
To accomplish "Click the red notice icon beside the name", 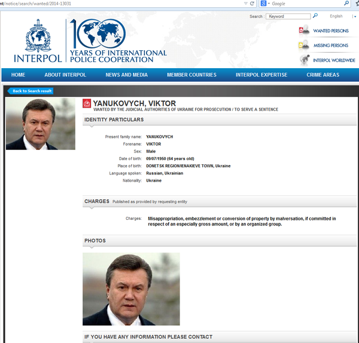I will pyautogui.click(x=87, y=104).
